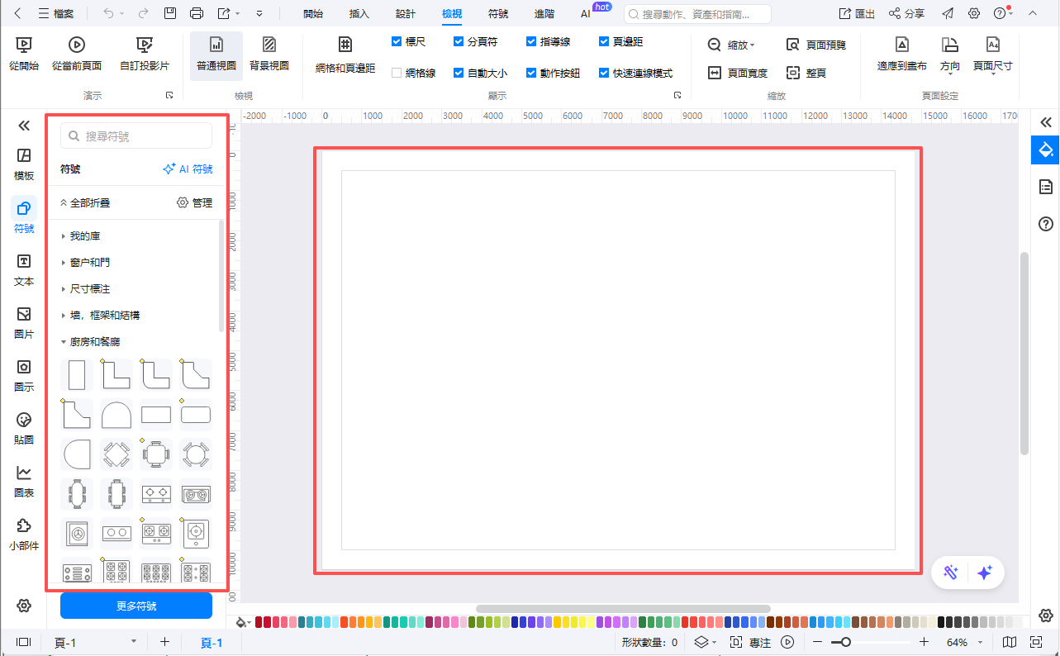Open 網格和頁邊距 grid and margins settings

click(345, 54)
